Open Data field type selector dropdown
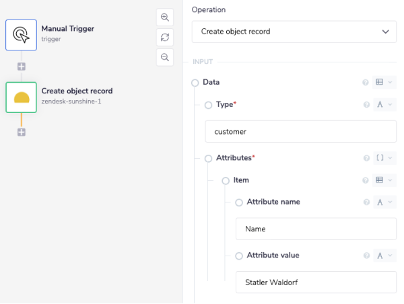 [384, 83]
